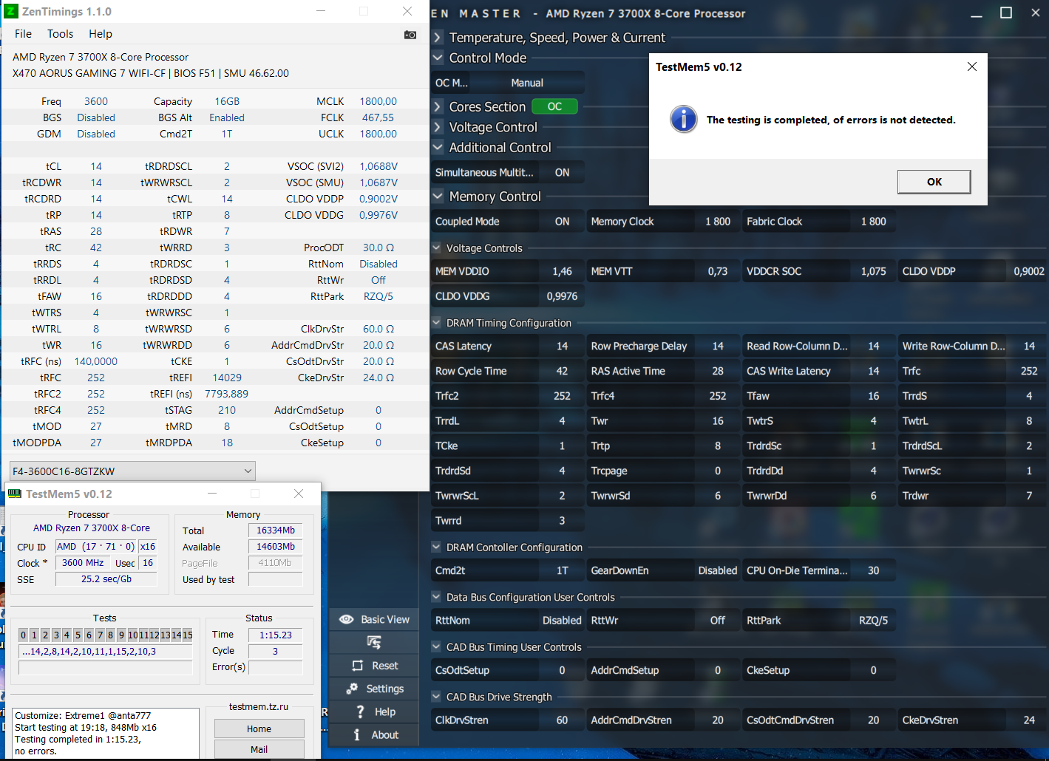Click the ZenTimings app icon in its title bar
The image size is (1049, 761).
[11, 11]
